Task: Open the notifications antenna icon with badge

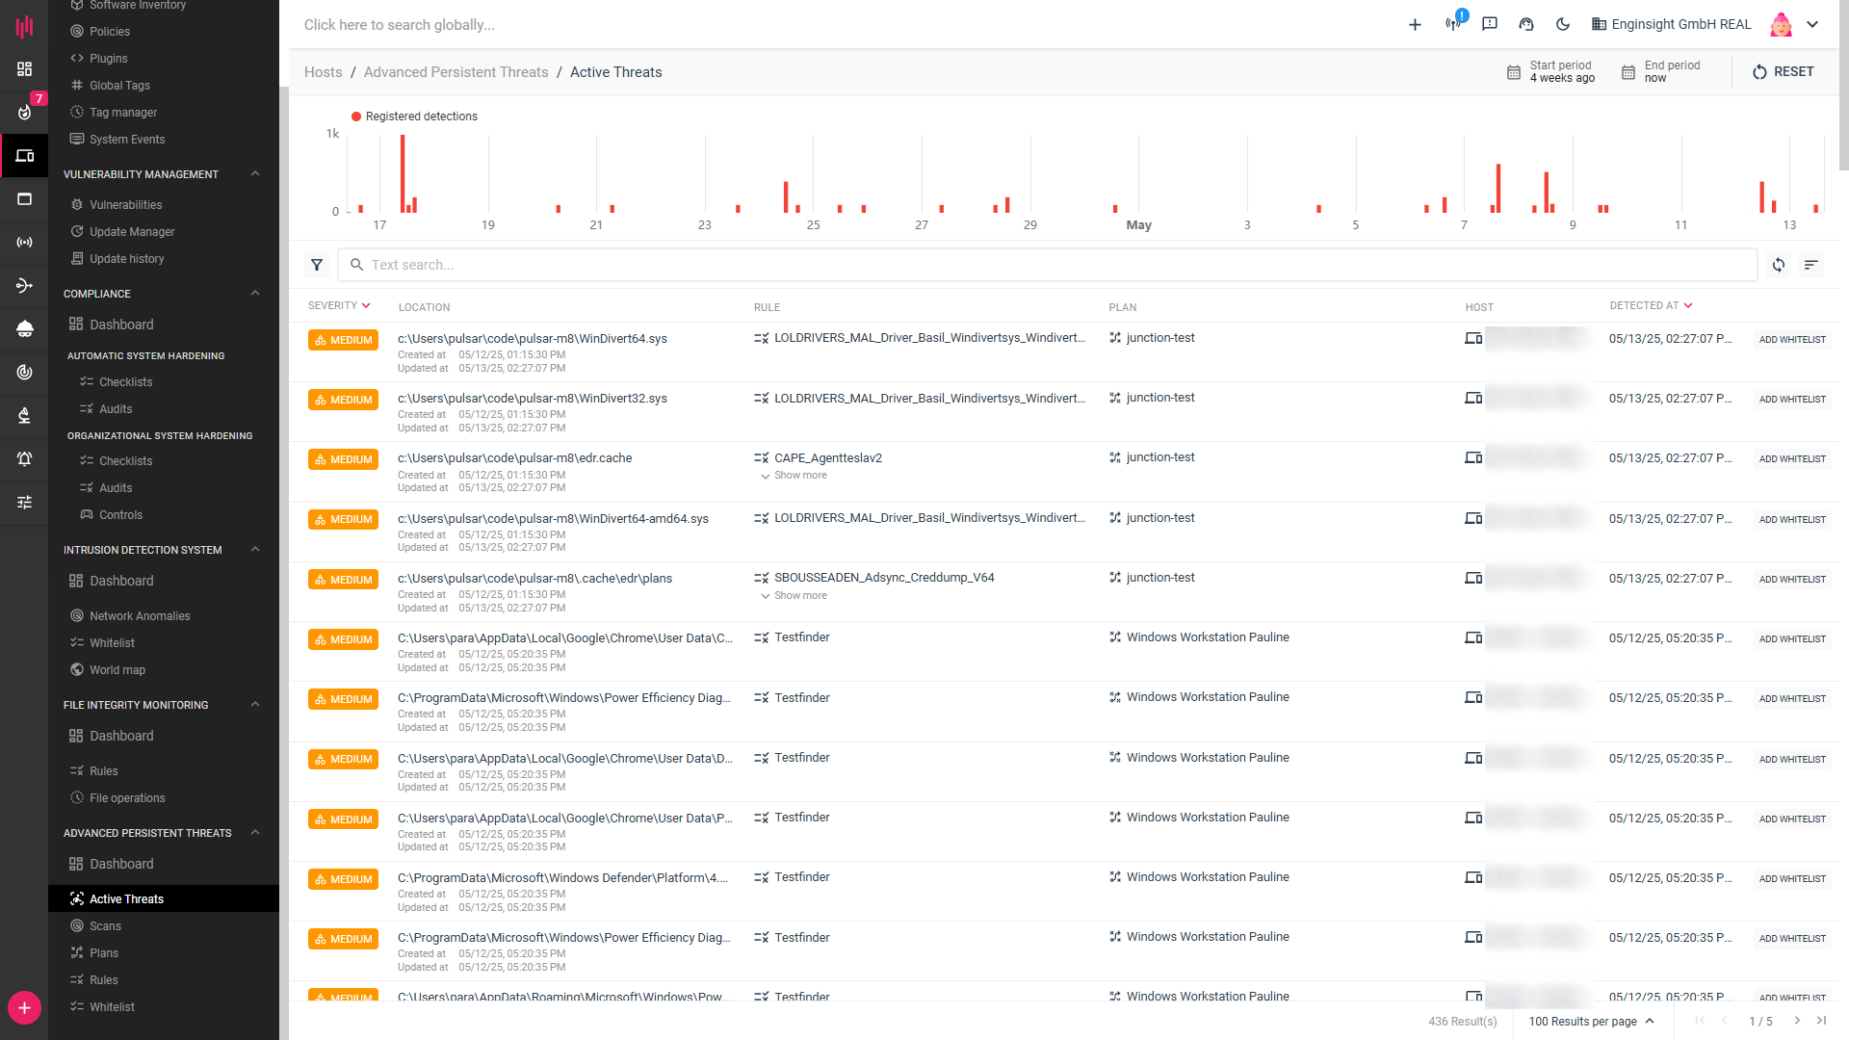Action: tap(1453, 24)
